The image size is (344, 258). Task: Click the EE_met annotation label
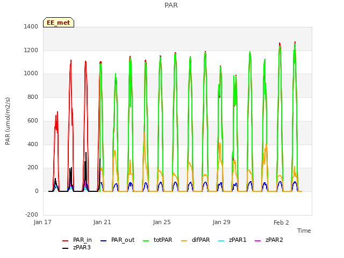[59, 23]
